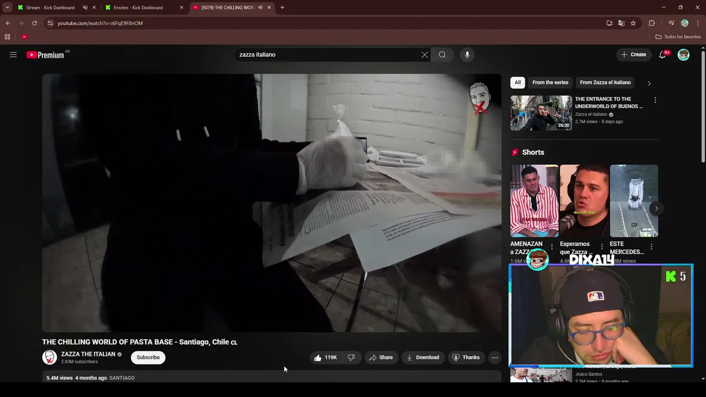Open options for ESTE MERCEDES short
Screen dimensions: 706x397
[651, 246]
